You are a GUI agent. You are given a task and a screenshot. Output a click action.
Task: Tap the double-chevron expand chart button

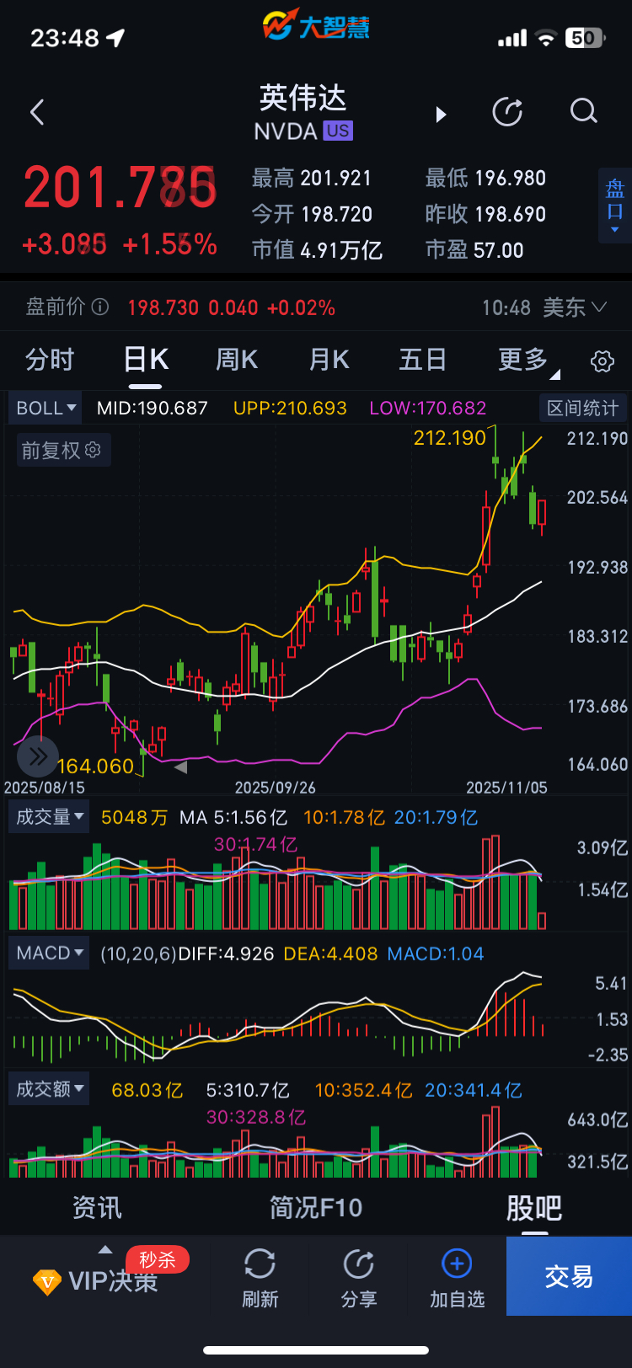[37, 756]
